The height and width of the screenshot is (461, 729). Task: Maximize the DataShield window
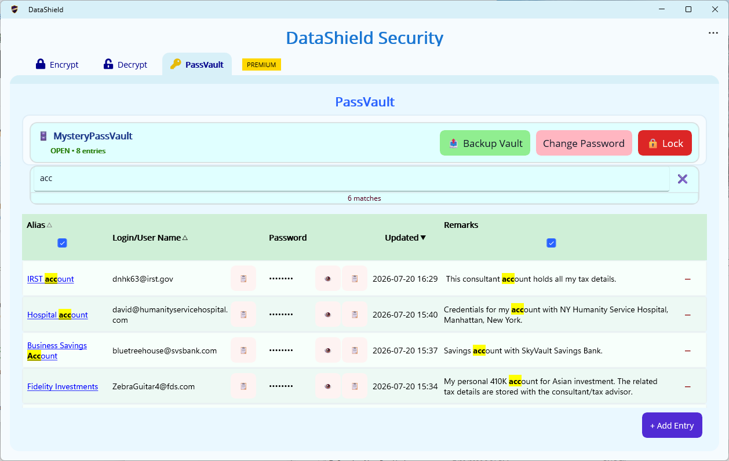(688, 9)
